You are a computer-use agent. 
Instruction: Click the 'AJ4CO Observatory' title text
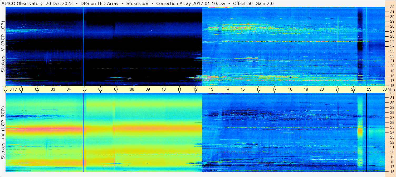22,3
